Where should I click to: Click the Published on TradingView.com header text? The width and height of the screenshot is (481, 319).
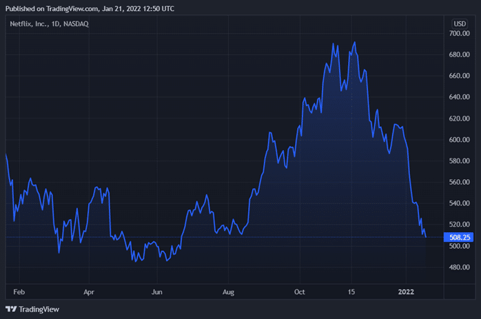[x=90, y=8]
